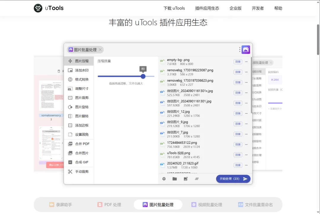This screenshot has height=214, width=320.
Task: Select 调整尺寸 tool
Action: pos(79,89)
